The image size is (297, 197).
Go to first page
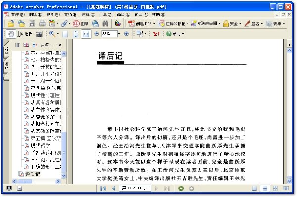tap(103, 188)
